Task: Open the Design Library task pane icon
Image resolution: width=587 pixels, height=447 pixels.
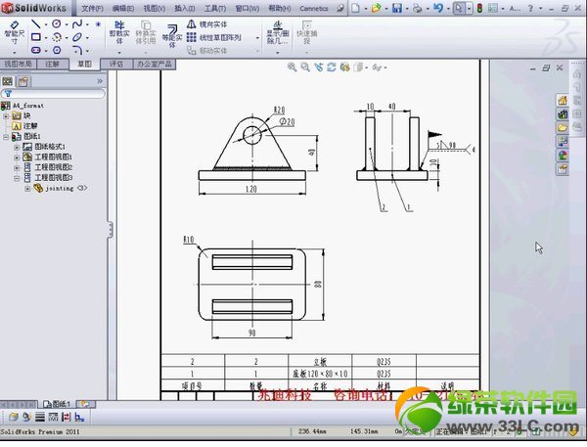Action: pyautogui.click(x=563, y=113)
